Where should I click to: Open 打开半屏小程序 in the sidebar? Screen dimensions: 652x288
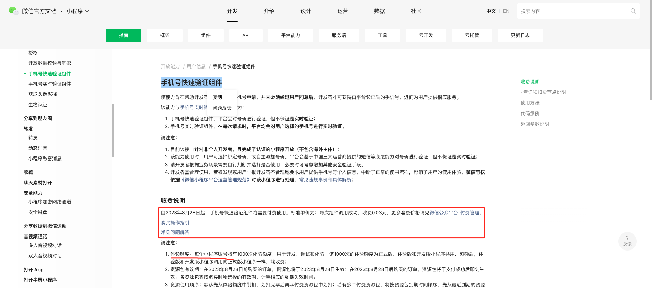[40, 280]
